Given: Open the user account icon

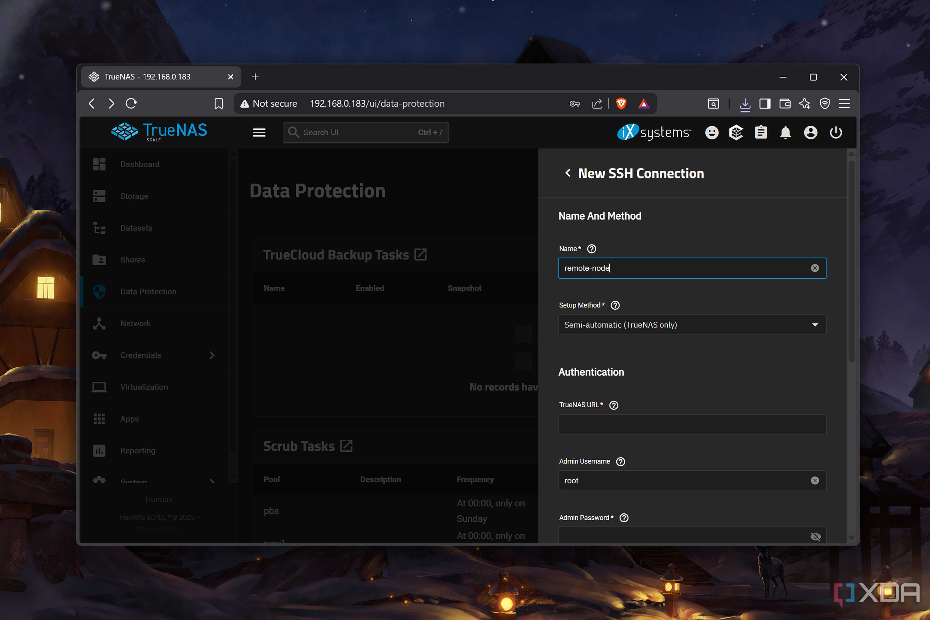Looking at the screenshot, I should 811,132.
